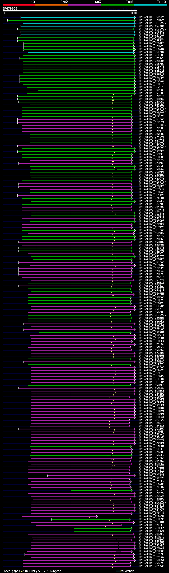Select the UniRef100_Q2QQT3 label
Image resolution: width=169 pixels, height=573 pixels.
pos(152,113)
